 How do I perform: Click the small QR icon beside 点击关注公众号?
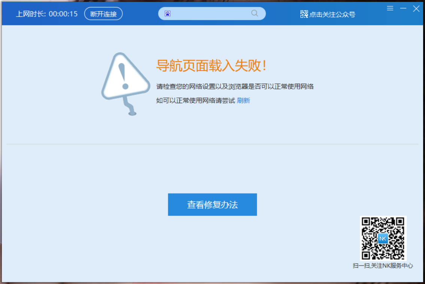(x=304, y=14)
